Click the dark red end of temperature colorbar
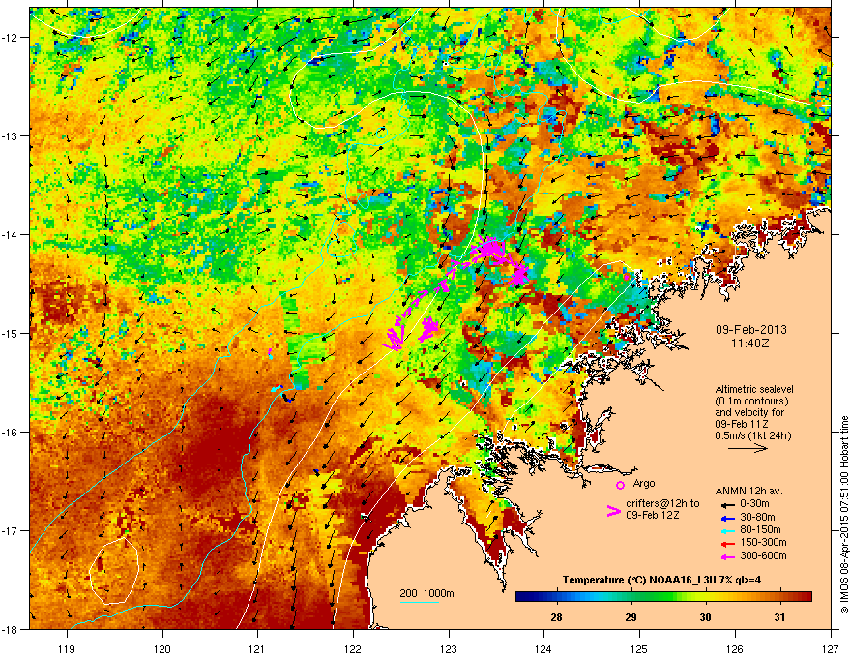851x658 pixels. point(806,597)
